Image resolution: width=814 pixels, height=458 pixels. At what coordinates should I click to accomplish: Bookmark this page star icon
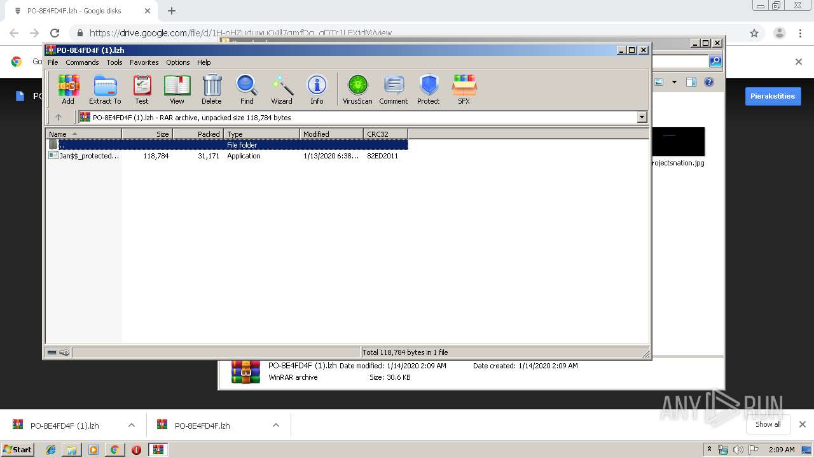tap(754, 33)
